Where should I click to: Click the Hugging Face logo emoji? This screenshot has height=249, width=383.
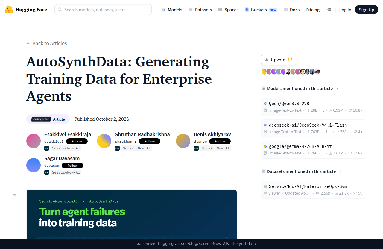tap(9, 10)
